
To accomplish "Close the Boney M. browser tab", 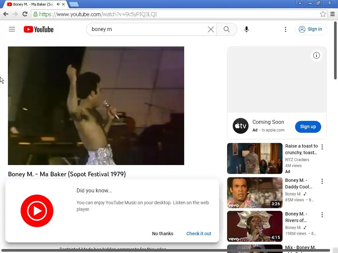I will click(63, 4).
